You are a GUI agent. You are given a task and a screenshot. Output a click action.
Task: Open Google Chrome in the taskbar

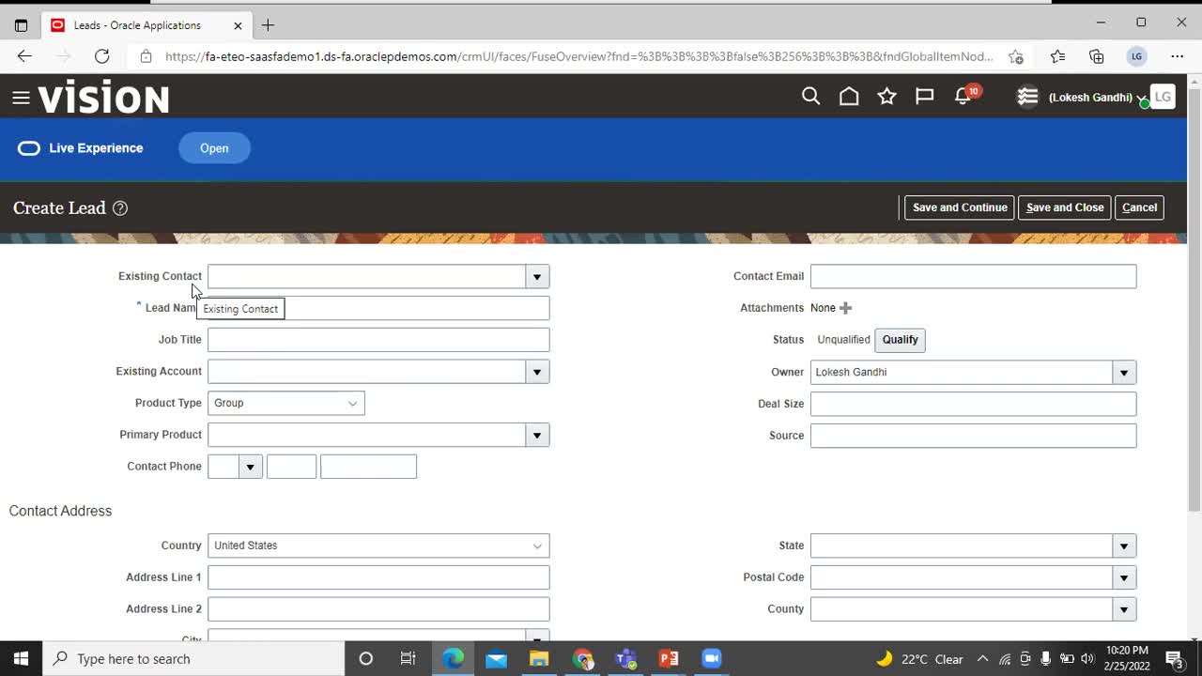pyautogui.click(x=582, y=658)
